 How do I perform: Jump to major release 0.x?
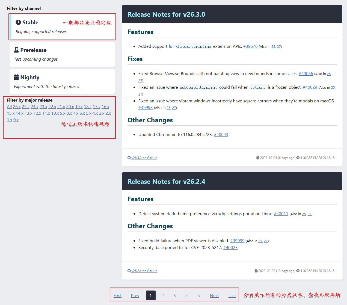tap(16, 120)
